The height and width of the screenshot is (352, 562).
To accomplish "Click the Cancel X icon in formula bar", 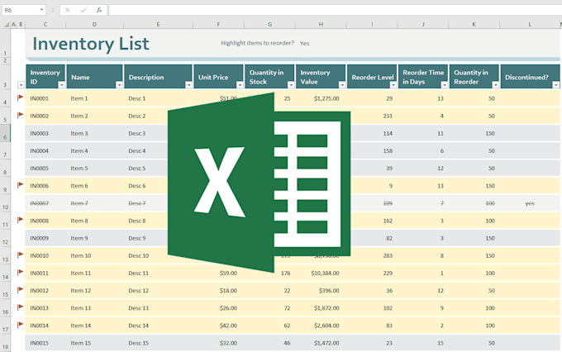I will 69,10.
